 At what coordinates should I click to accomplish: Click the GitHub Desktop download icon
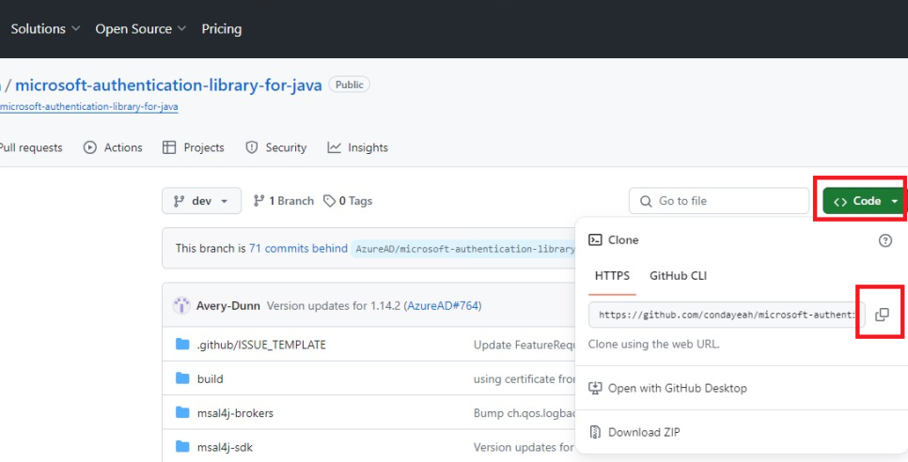[595, 388]
